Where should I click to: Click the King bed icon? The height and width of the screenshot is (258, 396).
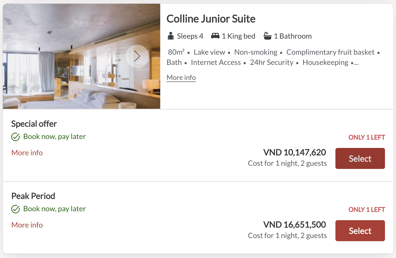(215, 36)
